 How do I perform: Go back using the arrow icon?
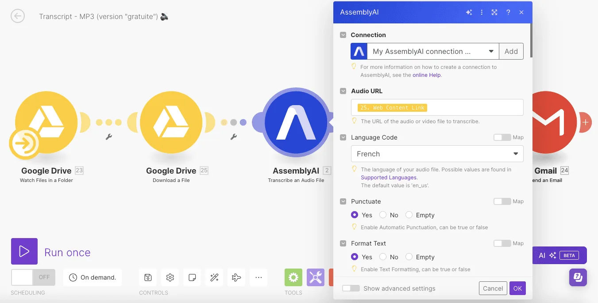(18, 16)
